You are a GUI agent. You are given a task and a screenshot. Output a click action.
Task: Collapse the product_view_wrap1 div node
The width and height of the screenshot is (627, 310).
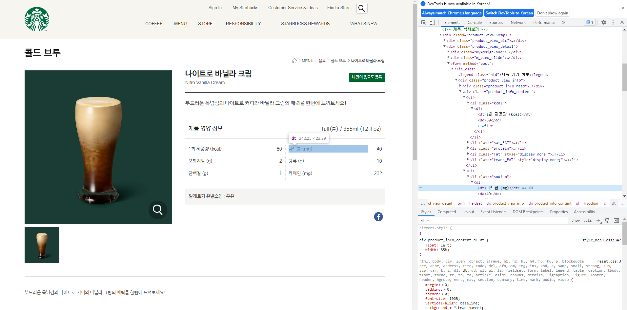pyautogui.click(x=440, y=35)
